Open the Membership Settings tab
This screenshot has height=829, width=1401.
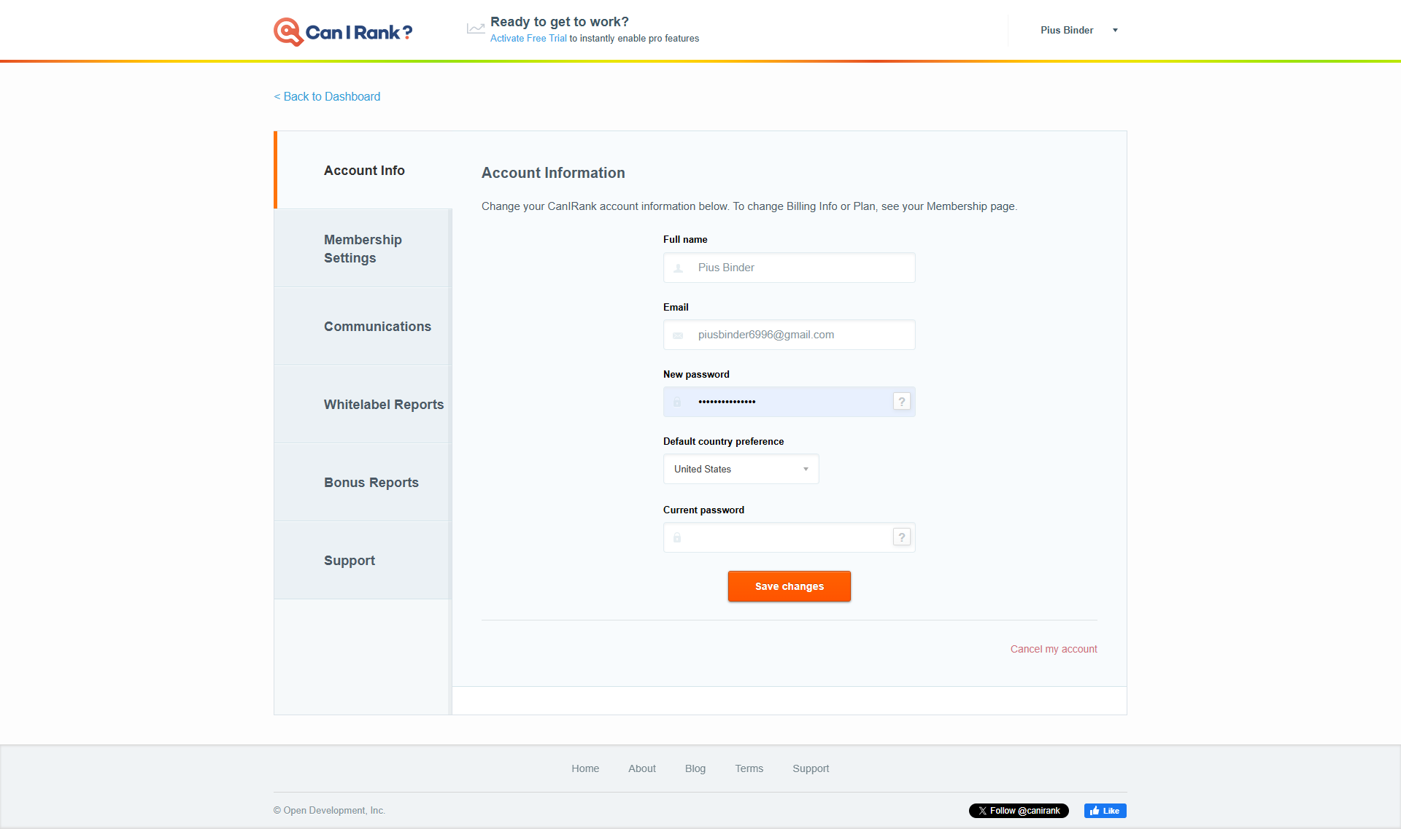tap(363, 249)
